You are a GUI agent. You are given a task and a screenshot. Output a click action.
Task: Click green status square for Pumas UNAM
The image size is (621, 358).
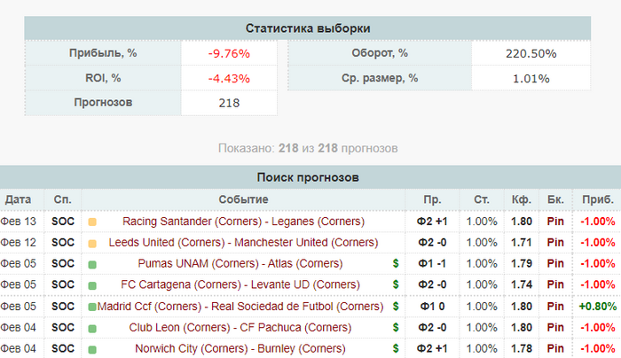[x=92, y=265]
